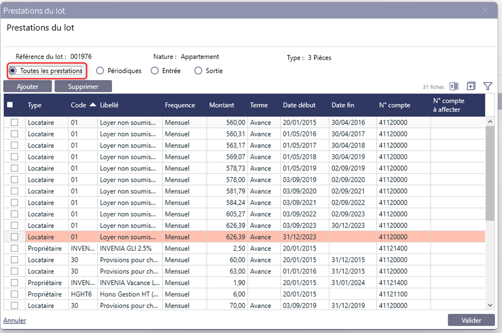Check the highlighted row starting 31/12/2023

[14, 237]
